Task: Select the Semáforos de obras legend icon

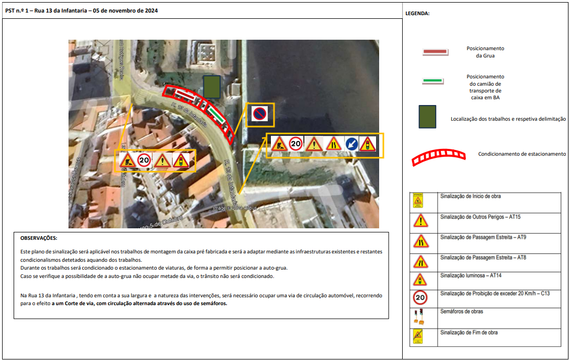Action: [419, 316]
